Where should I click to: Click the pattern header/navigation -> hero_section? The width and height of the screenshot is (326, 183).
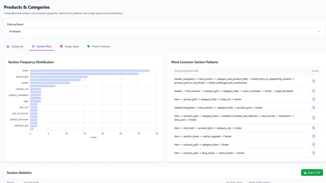click(247, 108)
